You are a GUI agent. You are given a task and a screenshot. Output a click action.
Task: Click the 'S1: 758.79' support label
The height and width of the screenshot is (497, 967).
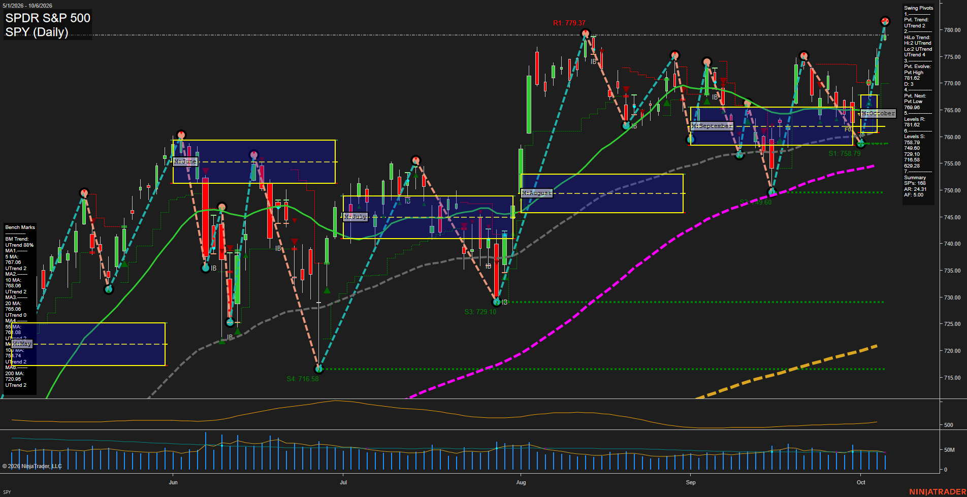(x=844, y=153)
